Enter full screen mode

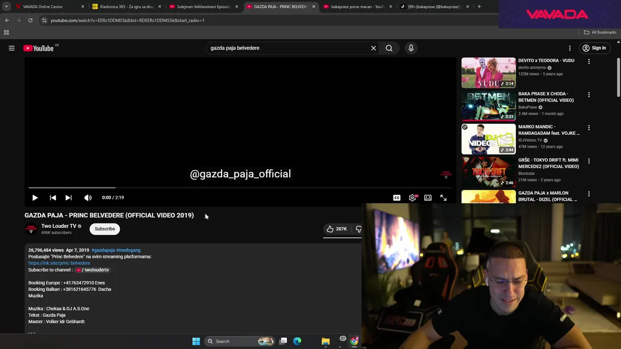click(443, 198)
